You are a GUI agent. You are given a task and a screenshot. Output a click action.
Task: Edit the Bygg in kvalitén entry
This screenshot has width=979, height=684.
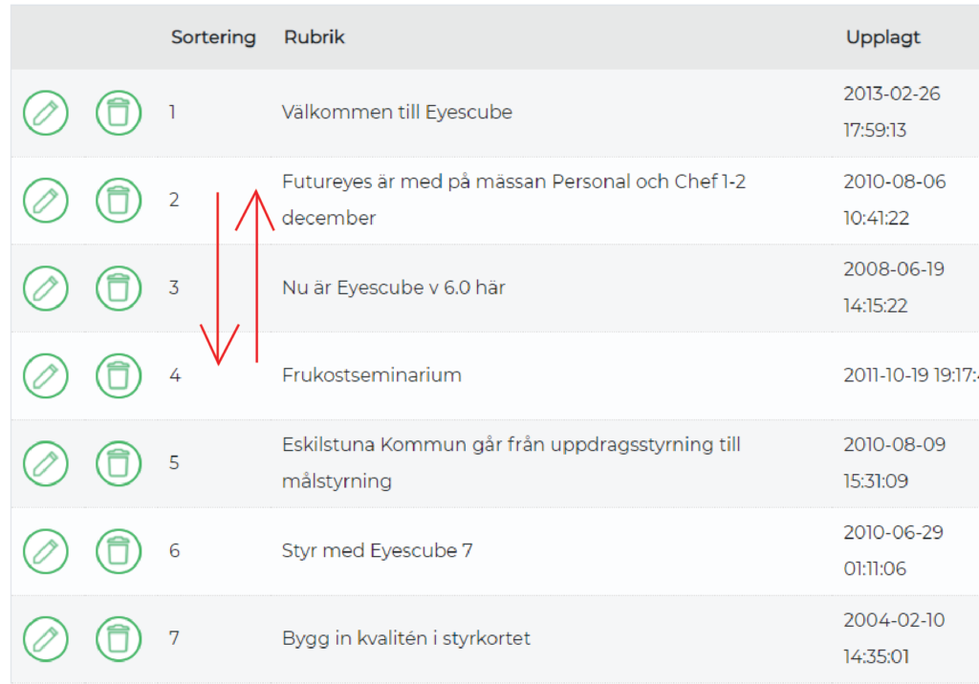[46, 639]
